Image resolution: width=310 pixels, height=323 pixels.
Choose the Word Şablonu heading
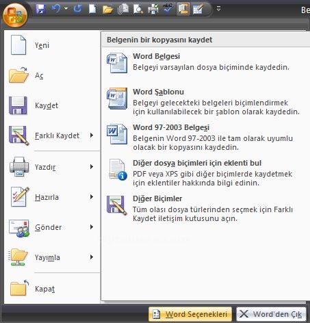pyautogui.click(x=158, y=92)
